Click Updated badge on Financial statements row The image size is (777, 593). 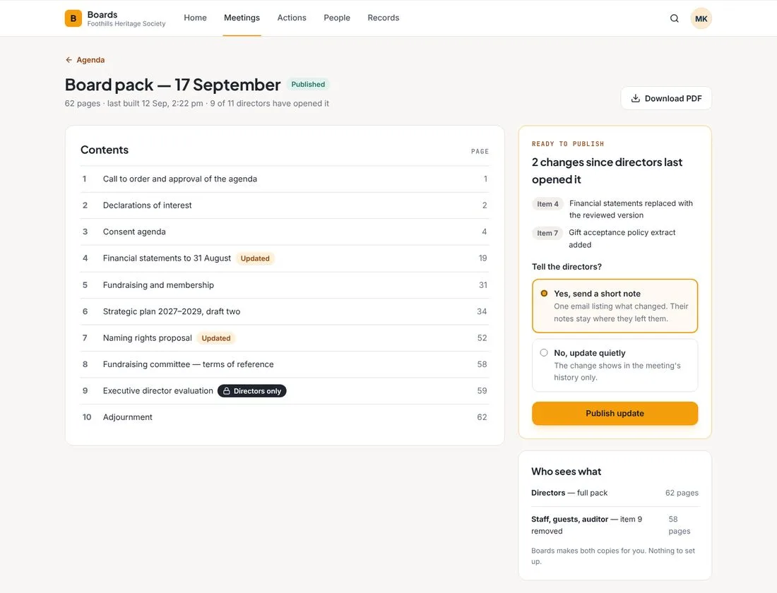[x=255, y=258]
